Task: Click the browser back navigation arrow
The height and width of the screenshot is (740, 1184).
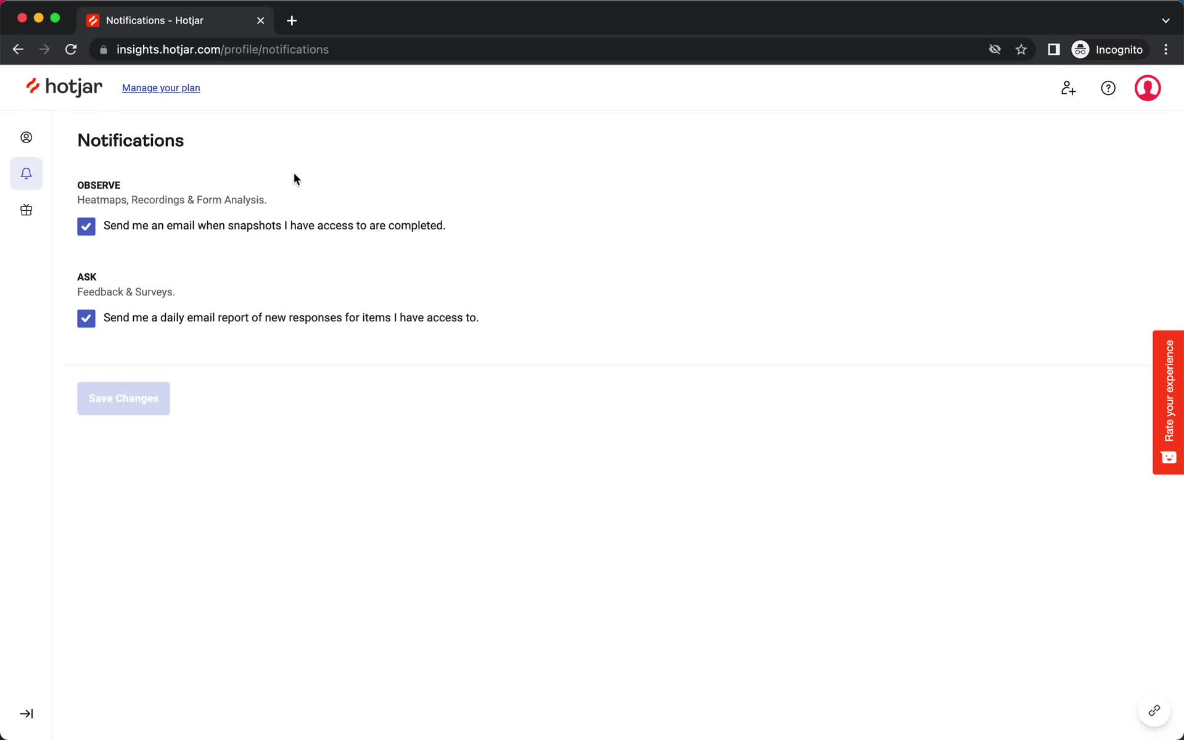Action: point(18,49)
